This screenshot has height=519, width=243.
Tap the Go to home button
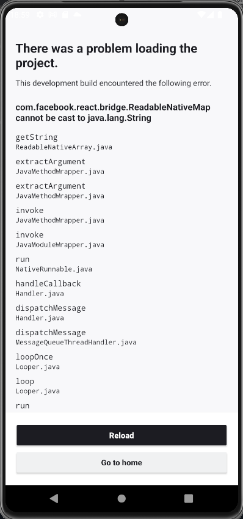[121, 462]
